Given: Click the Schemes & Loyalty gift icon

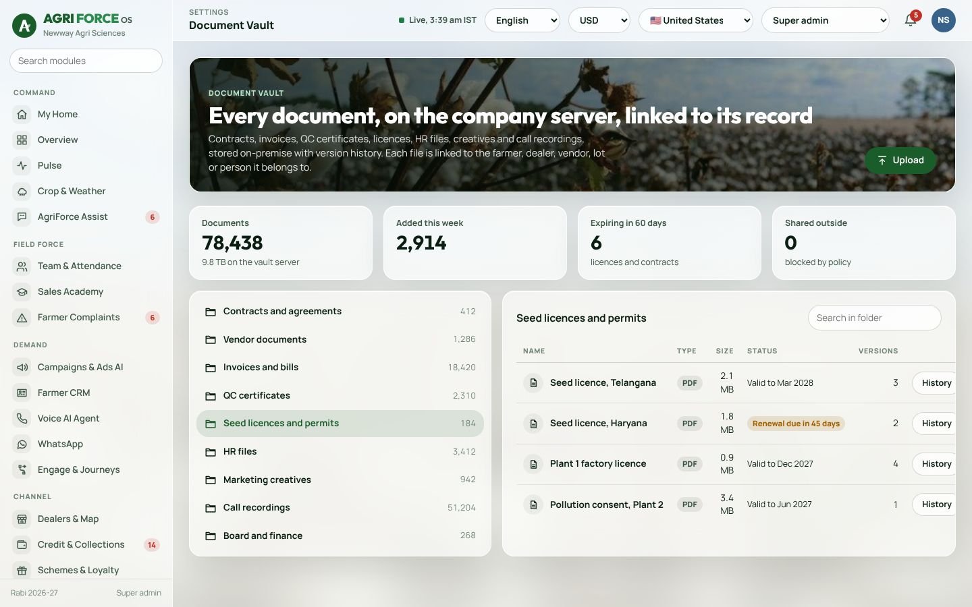Looking at the screenshot, I should click(x=22, y=570).
